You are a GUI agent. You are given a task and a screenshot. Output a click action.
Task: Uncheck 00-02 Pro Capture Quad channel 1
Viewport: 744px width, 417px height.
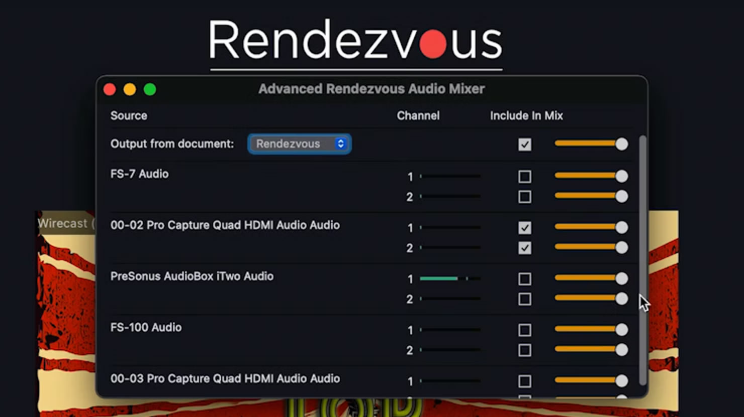click(524, 228)
